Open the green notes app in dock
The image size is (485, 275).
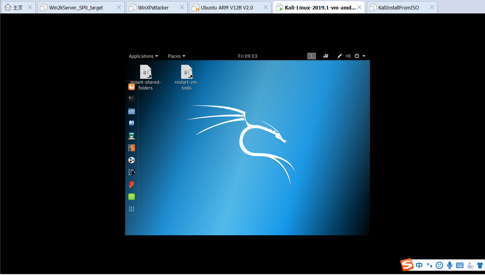point(132,197)
